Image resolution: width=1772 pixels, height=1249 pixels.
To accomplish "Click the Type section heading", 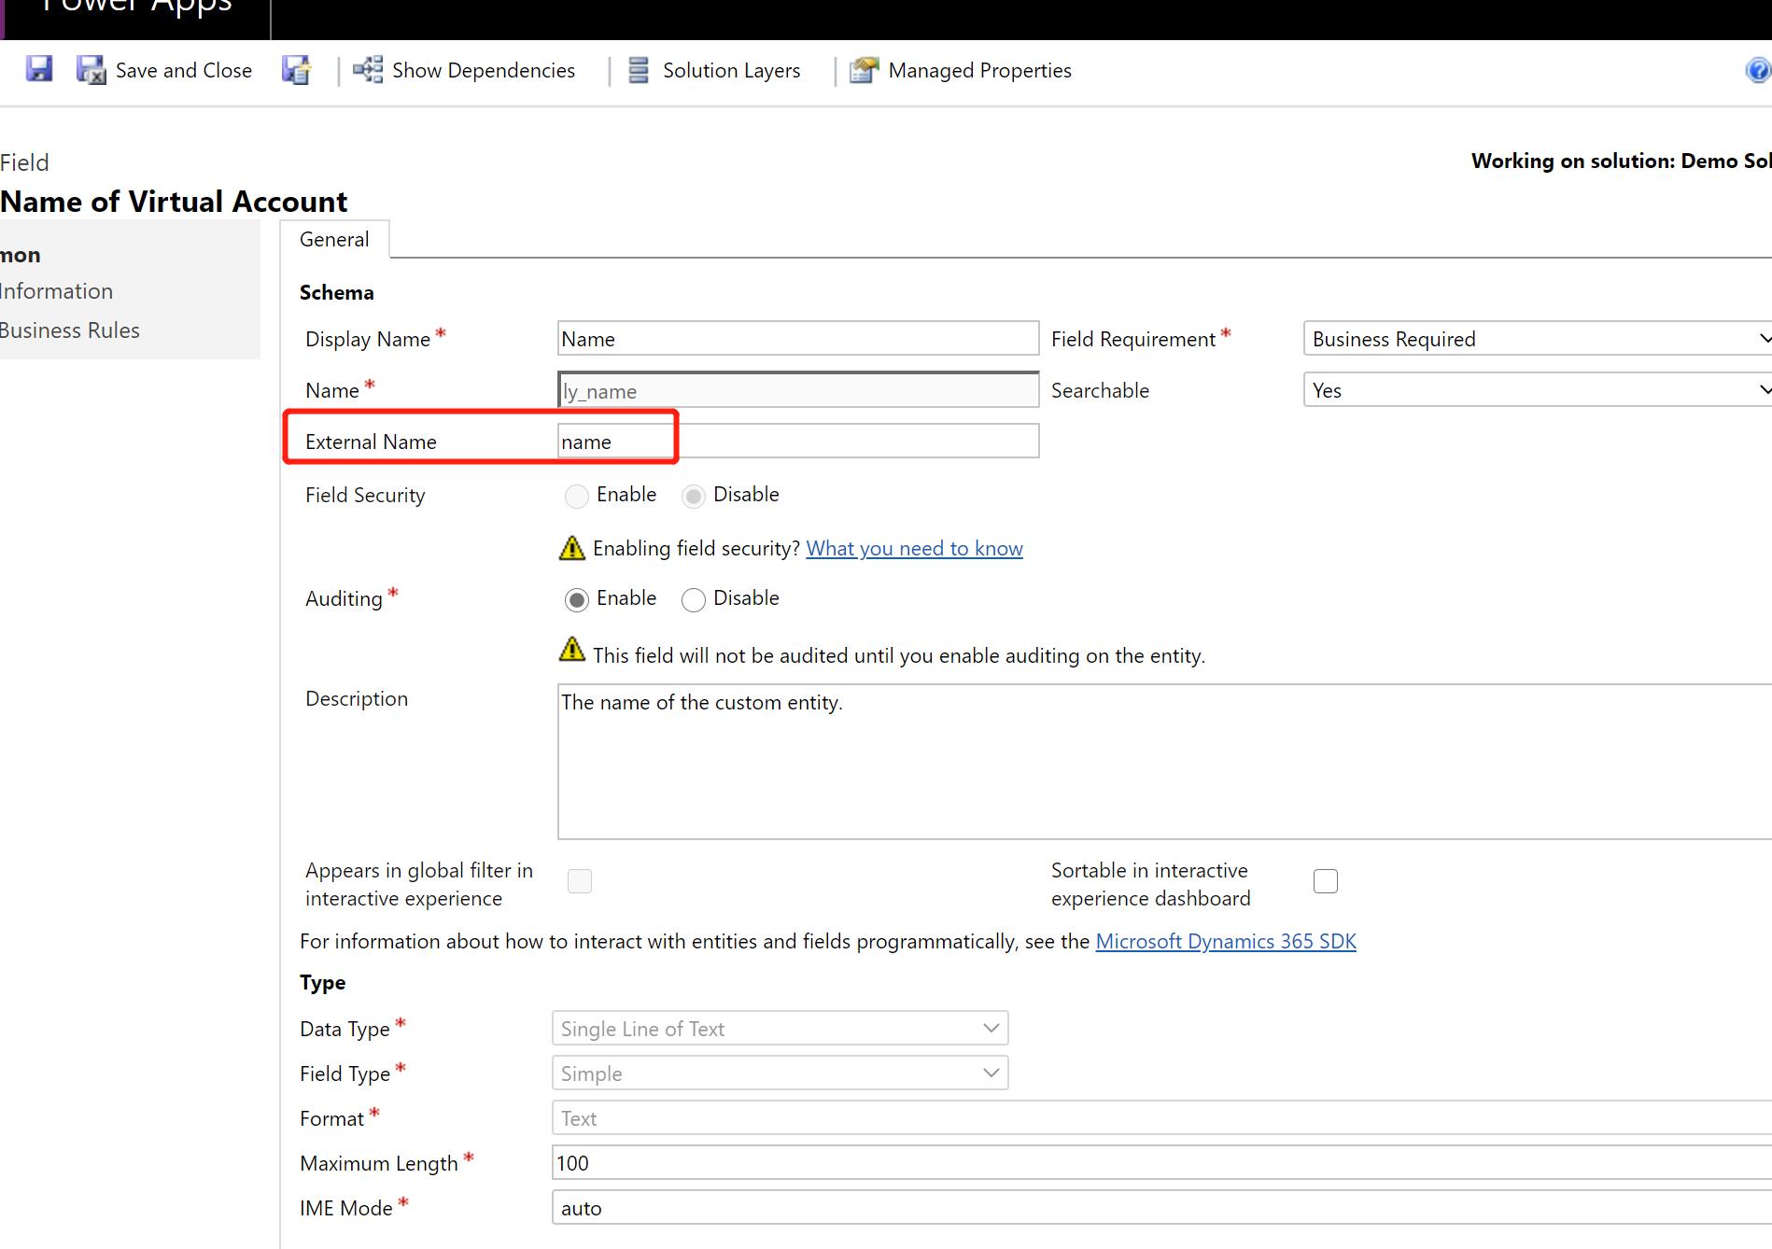I will (323, 983).
